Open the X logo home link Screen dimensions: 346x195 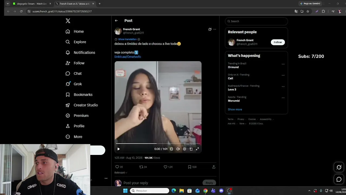tap(68, 21)
